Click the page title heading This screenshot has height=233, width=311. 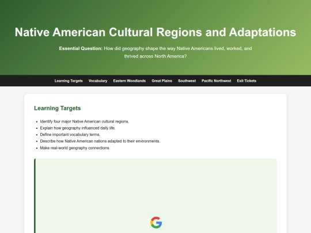[155, 32]
